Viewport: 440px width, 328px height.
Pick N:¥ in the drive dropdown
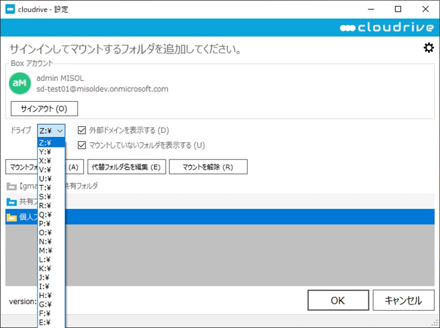tap(51, 241)
